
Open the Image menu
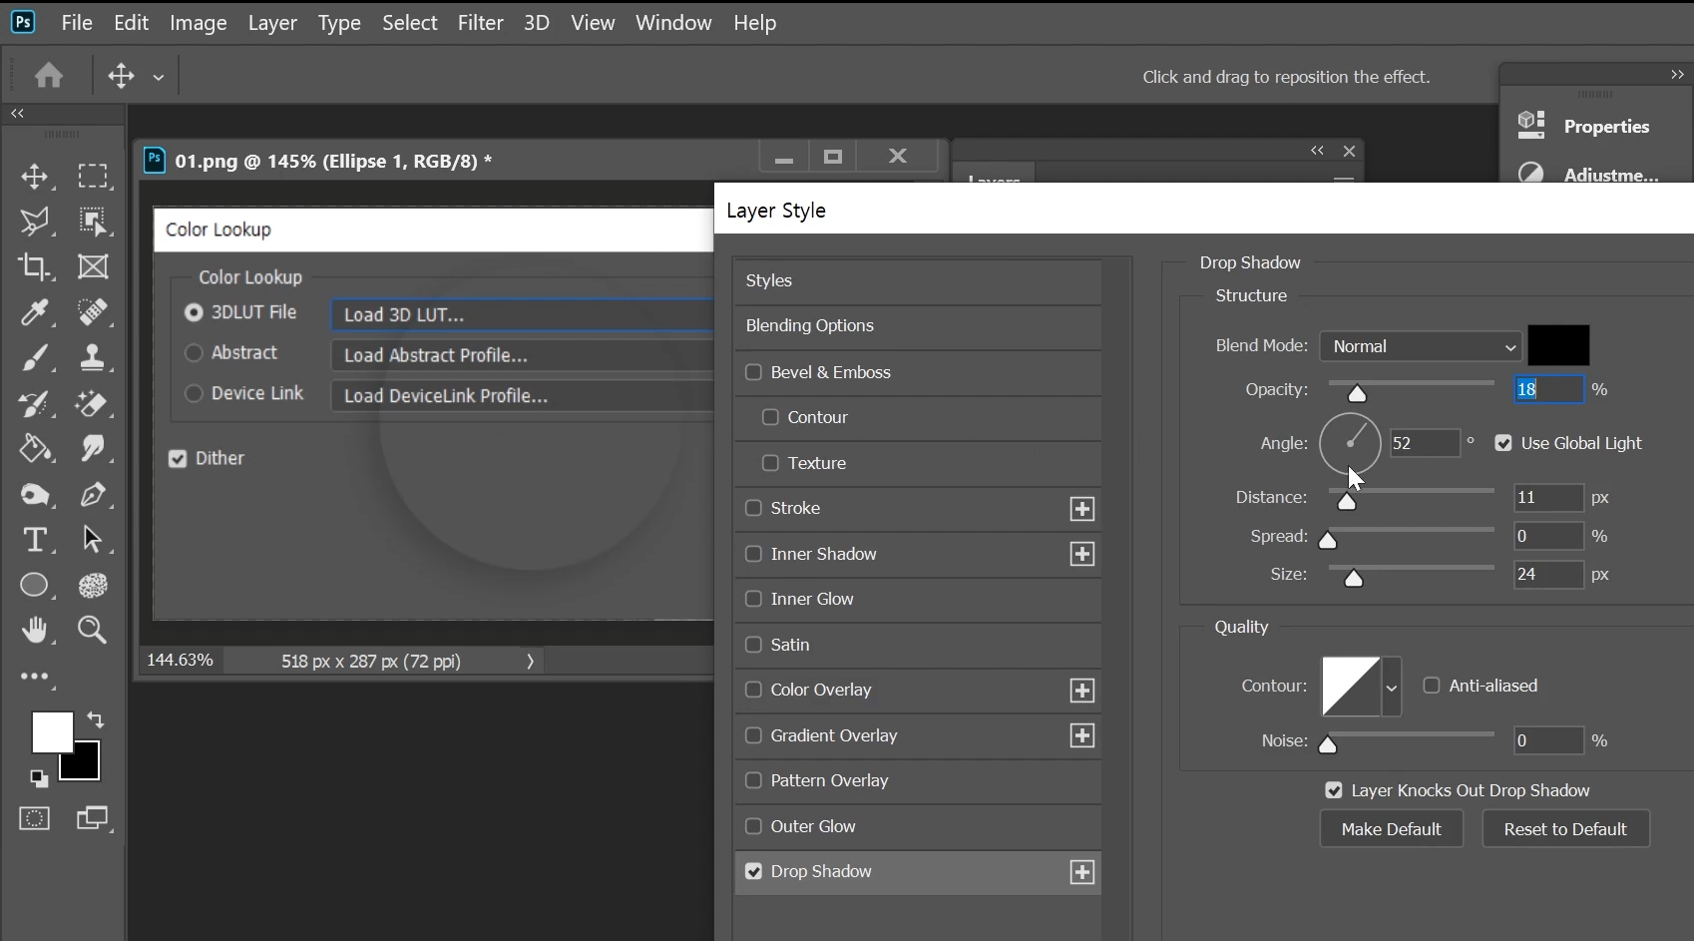(x=199, y=22)
